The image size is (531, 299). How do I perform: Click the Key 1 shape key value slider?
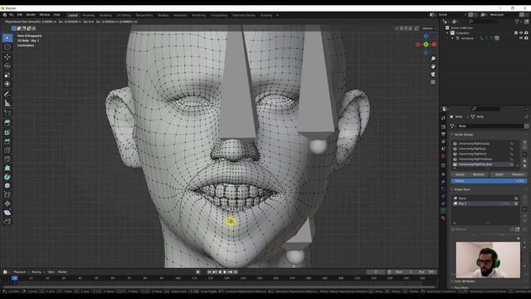504,203
